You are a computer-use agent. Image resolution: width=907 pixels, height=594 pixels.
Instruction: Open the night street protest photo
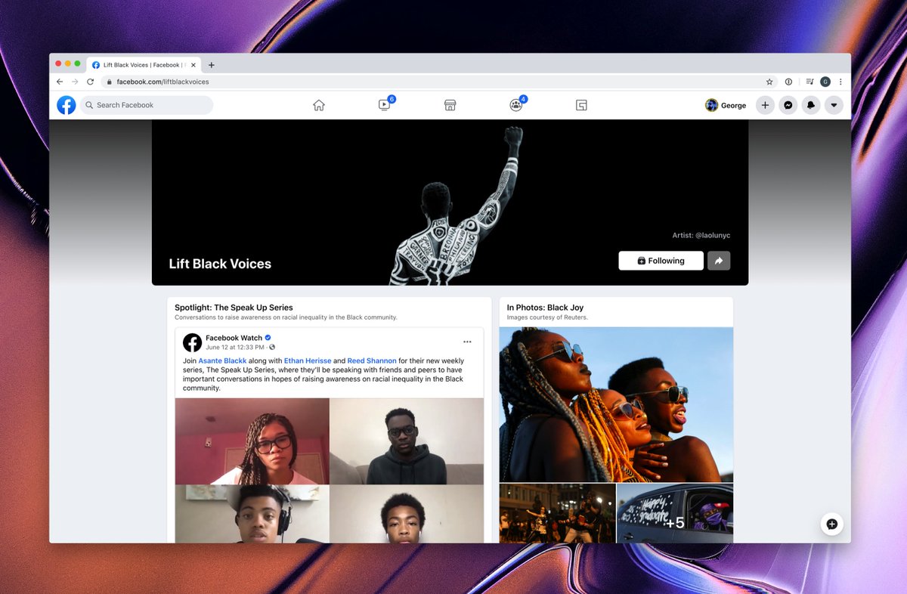tap(557, 514)
